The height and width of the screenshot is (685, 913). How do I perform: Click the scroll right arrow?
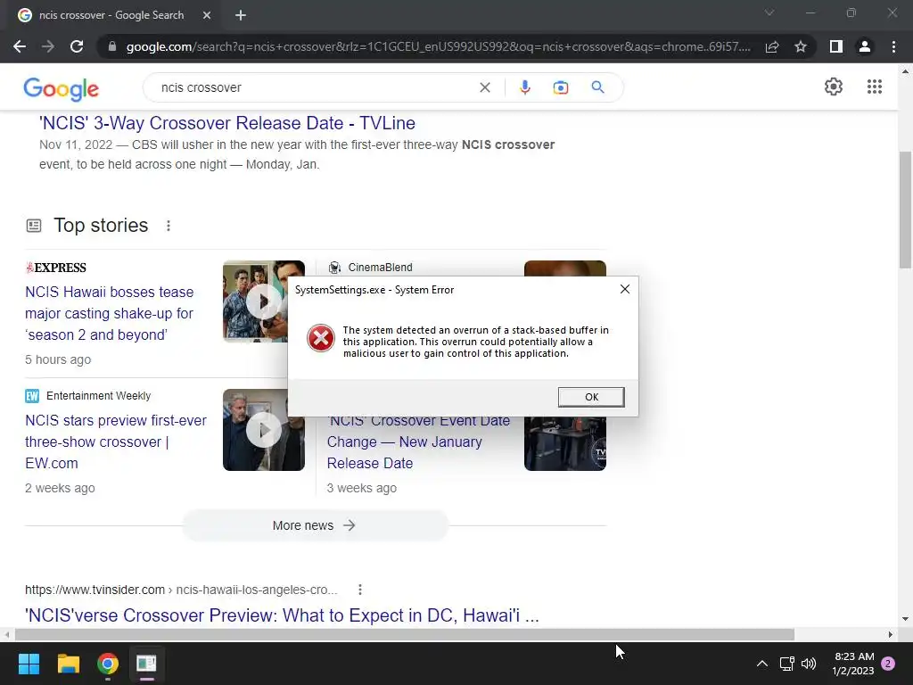[x=891, y=634]
